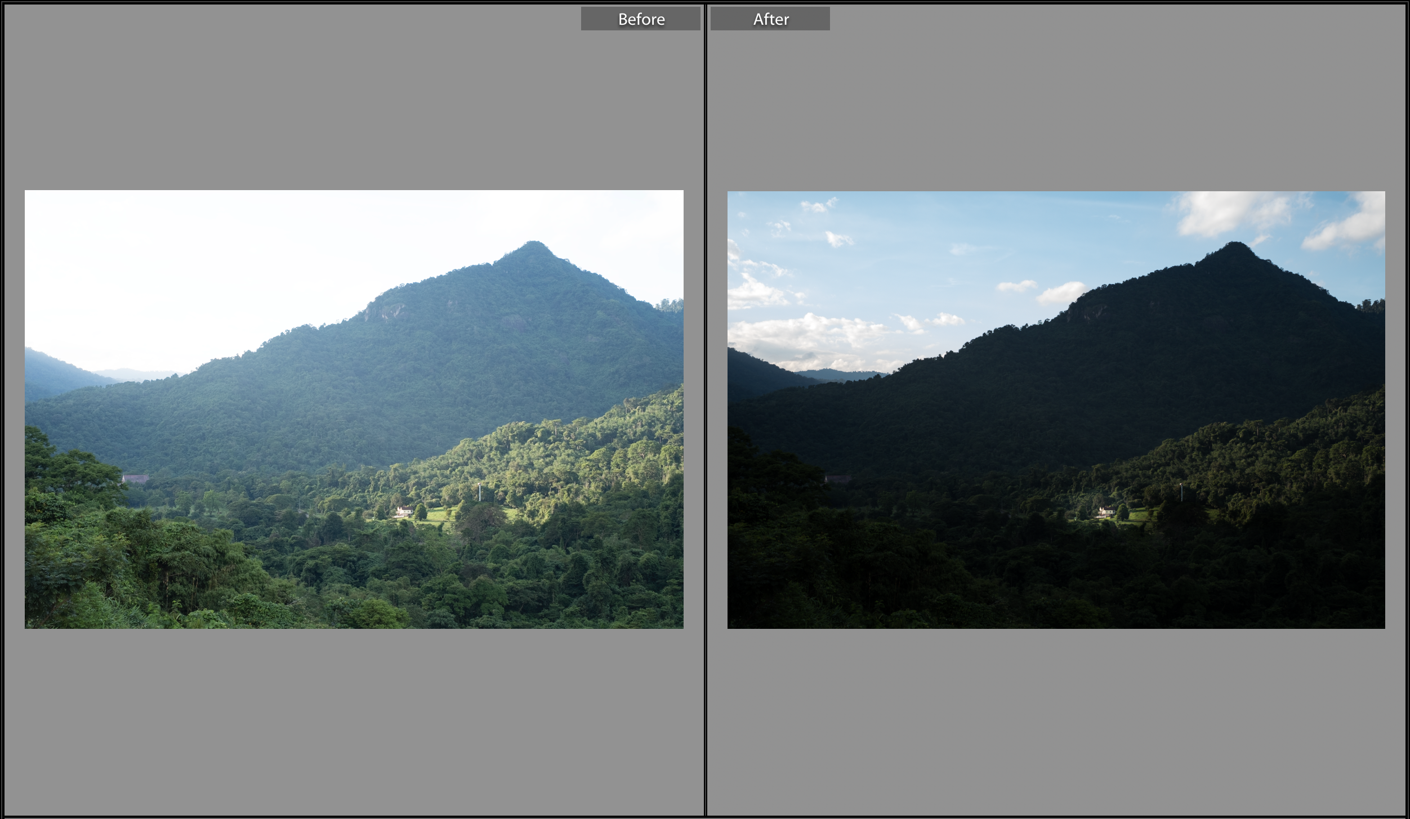Click the white pole in the Before photo
The height and width of the screenshot is (819, 1410).
tap(479, 492)
